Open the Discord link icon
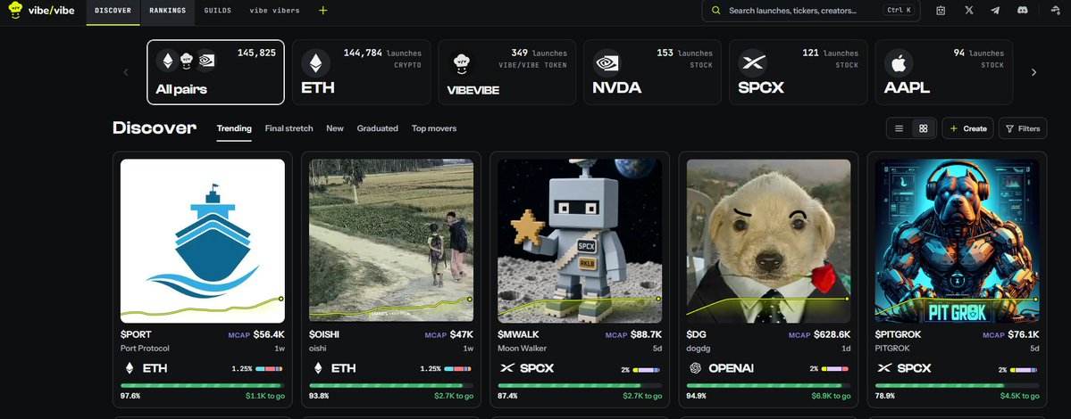Screen dimensions: 1071x419 point(1023,10)
